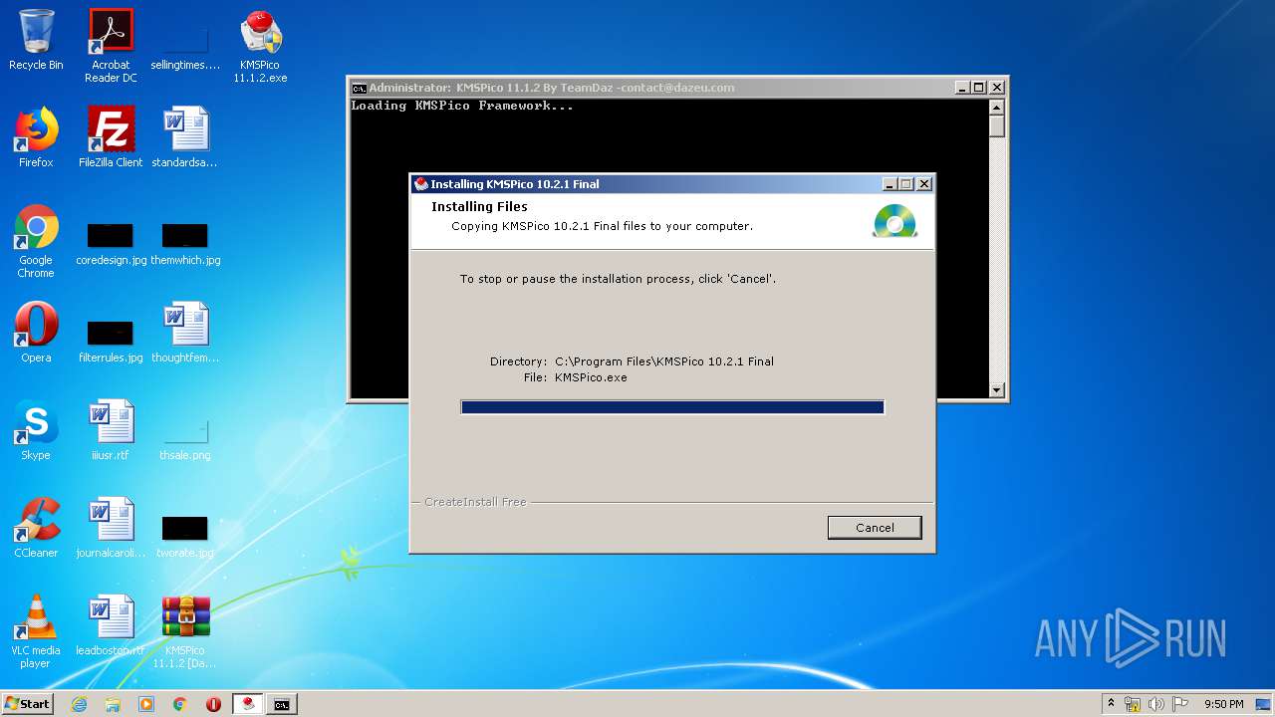Switch to command prompt taskbar button
This screenshot has width=1275, height=717.
[282, 704]
